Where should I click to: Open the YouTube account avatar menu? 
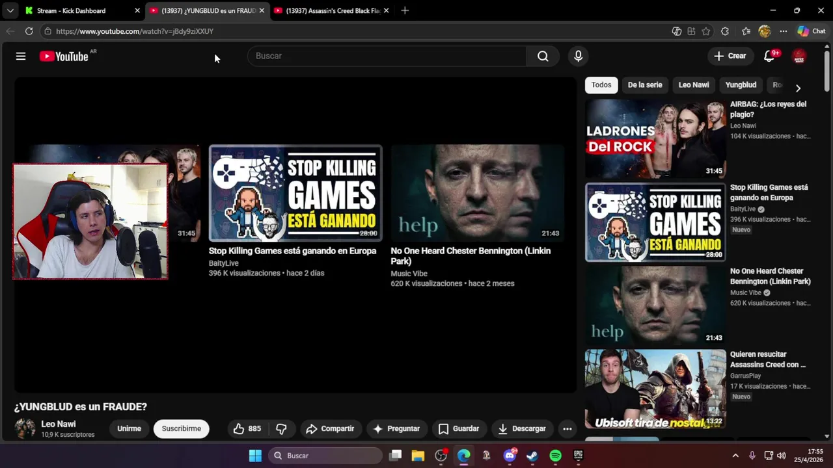(x=799, y=56)
